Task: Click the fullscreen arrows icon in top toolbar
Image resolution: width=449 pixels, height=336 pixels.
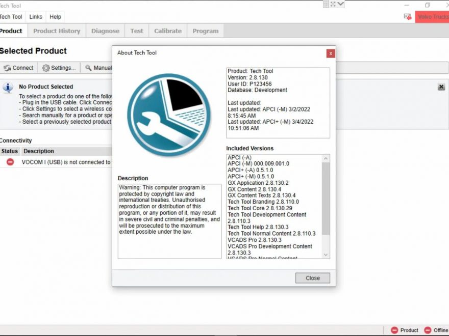Action: pyautogui.click(x=333, y=4)
